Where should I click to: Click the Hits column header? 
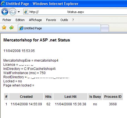(x=48, y=97)
